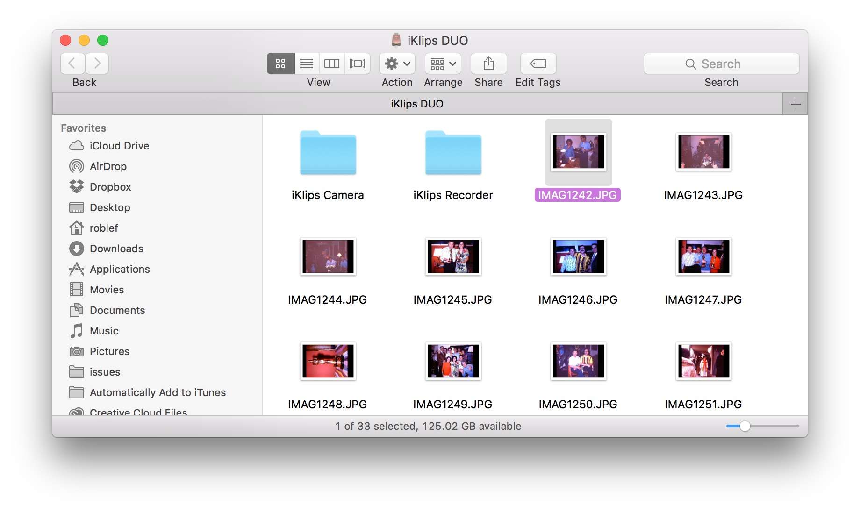This screenshot has width=860, height=512.
Task: Select the IMAG1249.JPG thumbnail
Action: 453,361
